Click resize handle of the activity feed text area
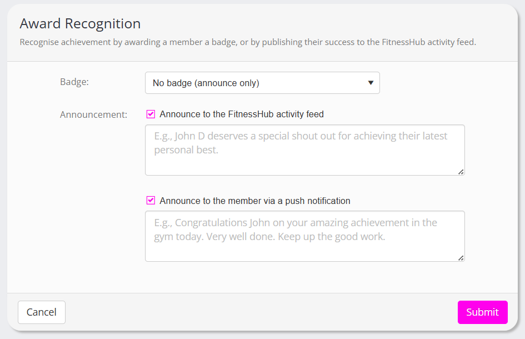 click(461, 172)
